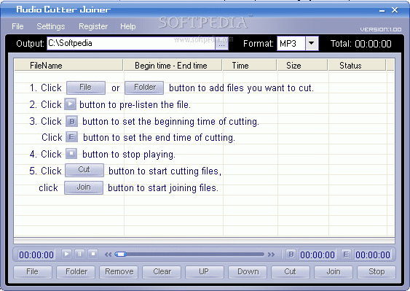410x291 pixels.
Task: Click the File button in instruction step 1
Action: click(86, 88)
